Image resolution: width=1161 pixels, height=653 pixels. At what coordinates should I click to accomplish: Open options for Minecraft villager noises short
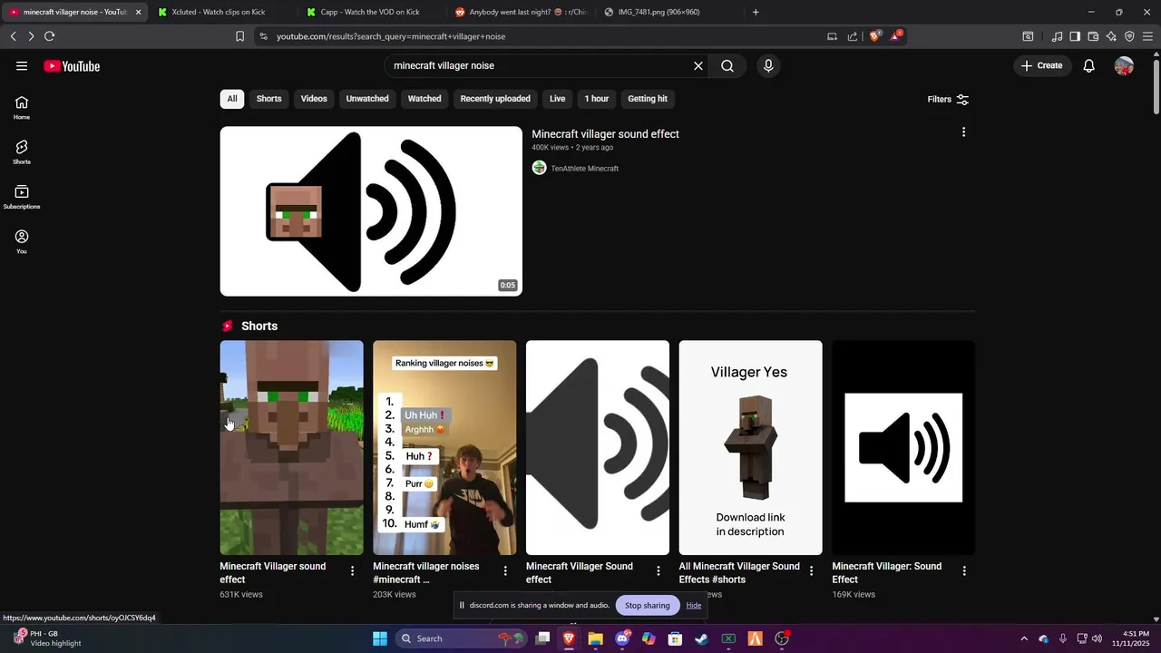coord(505,570)
